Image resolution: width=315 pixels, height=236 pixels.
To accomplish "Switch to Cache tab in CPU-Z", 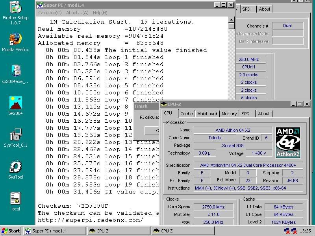I will point(186,114).
